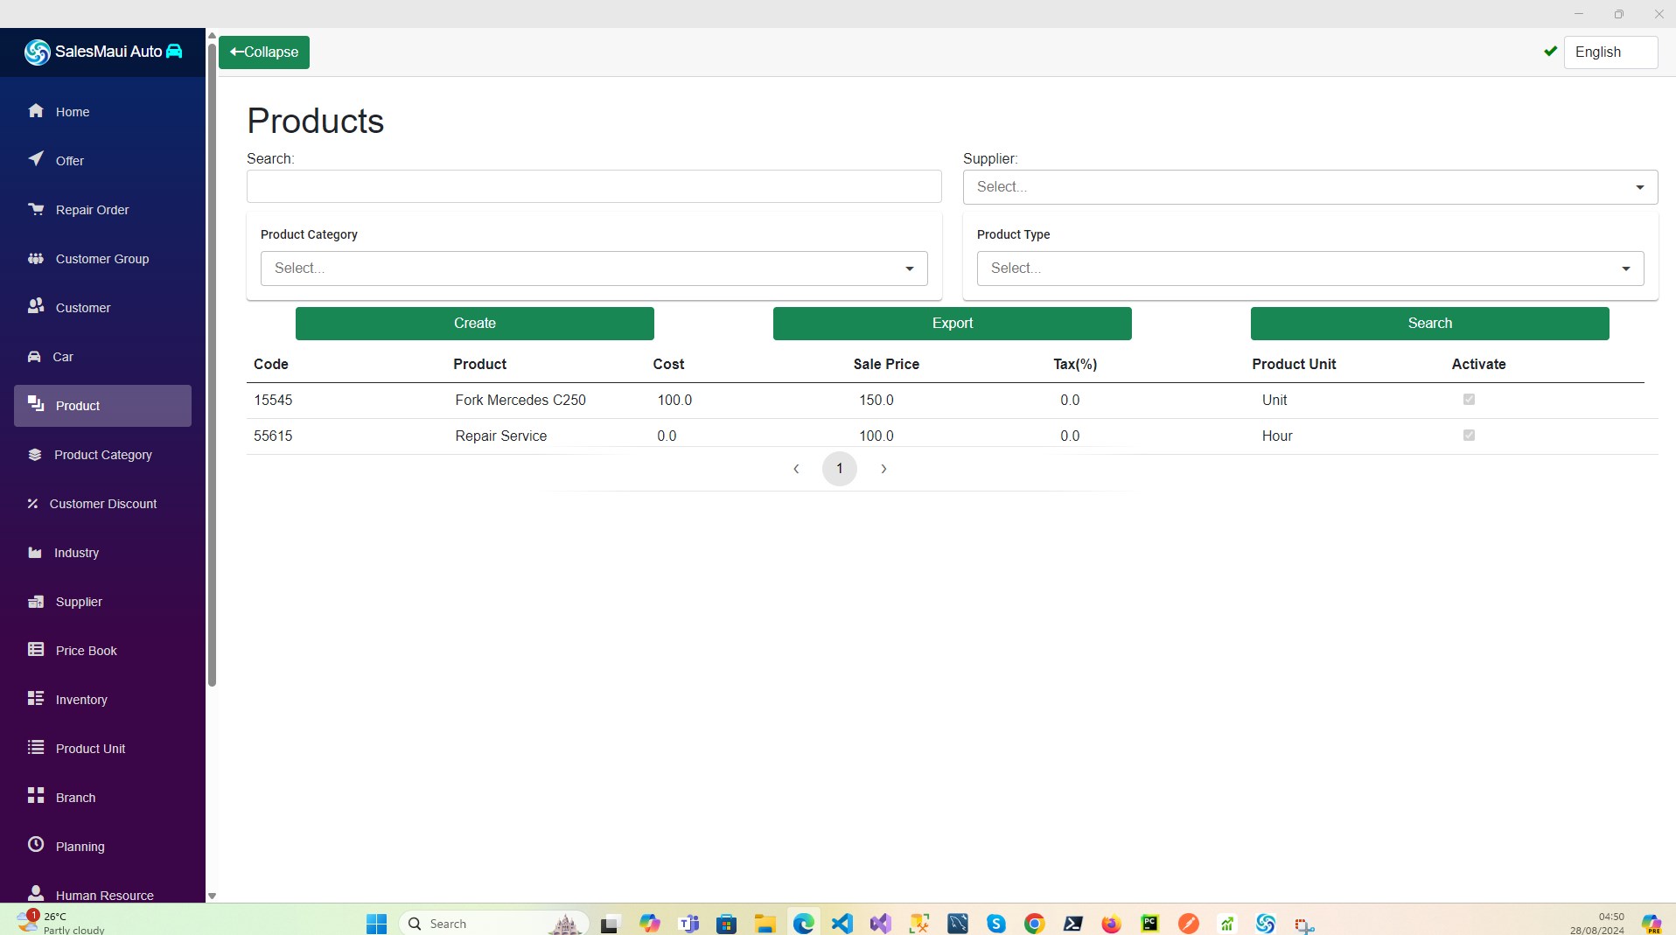Viewport: 1676px width, 935px height.
Task: Open PyCharm from the taskbar
Action: [x=1150, y=924]
